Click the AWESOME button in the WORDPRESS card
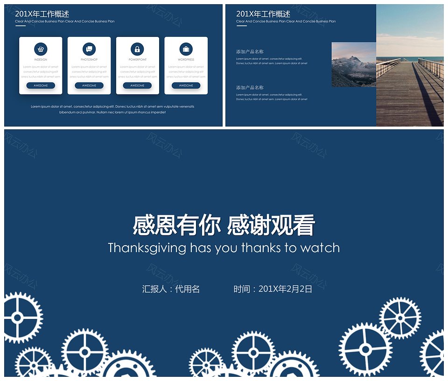 [x=186, y=85]
